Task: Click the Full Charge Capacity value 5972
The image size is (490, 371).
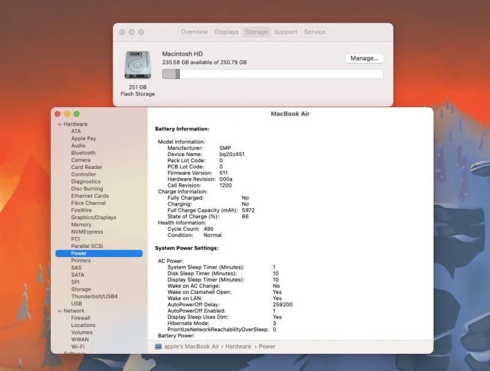Action: point(248,210)
